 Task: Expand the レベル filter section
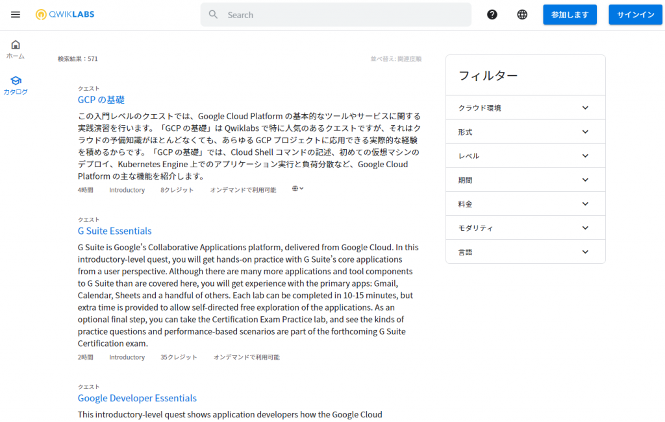(525, 156)
